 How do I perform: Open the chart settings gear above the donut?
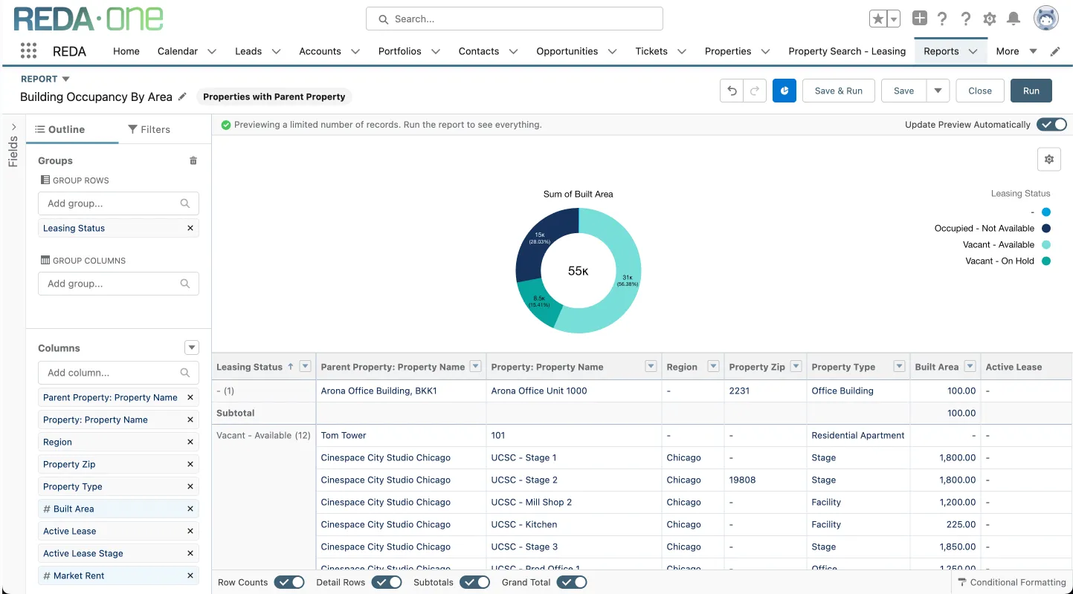[1048, 158]
